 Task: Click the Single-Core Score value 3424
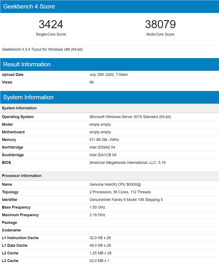point(51,24)
